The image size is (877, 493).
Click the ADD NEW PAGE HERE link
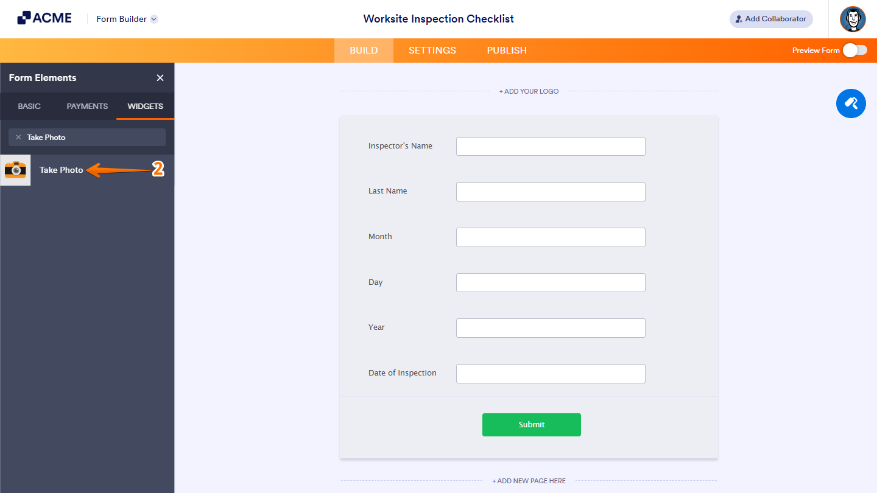[x=529, y=480]
